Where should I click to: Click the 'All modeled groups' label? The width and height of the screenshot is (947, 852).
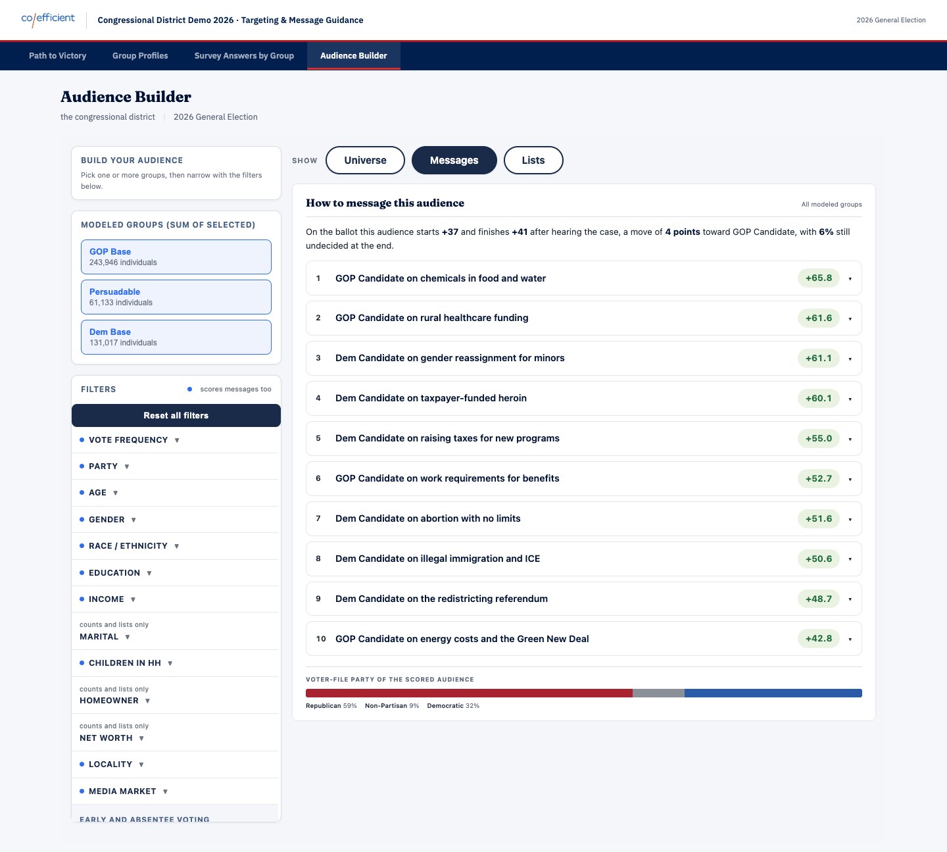pyautogui.click(x=831, y=205)
